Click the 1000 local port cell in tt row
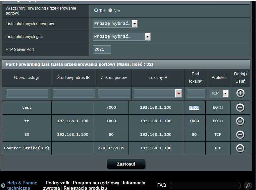 tap(194, 121)
